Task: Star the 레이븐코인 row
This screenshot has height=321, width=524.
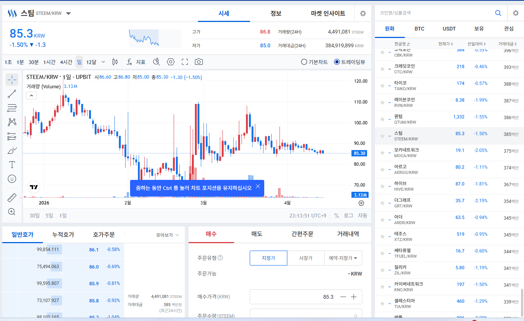Action: click(382, 102)
